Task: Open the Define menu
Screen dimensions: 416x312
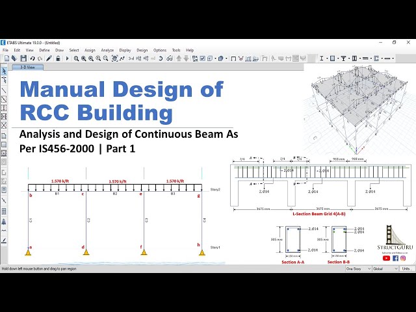Action: [x=44, y=50]
